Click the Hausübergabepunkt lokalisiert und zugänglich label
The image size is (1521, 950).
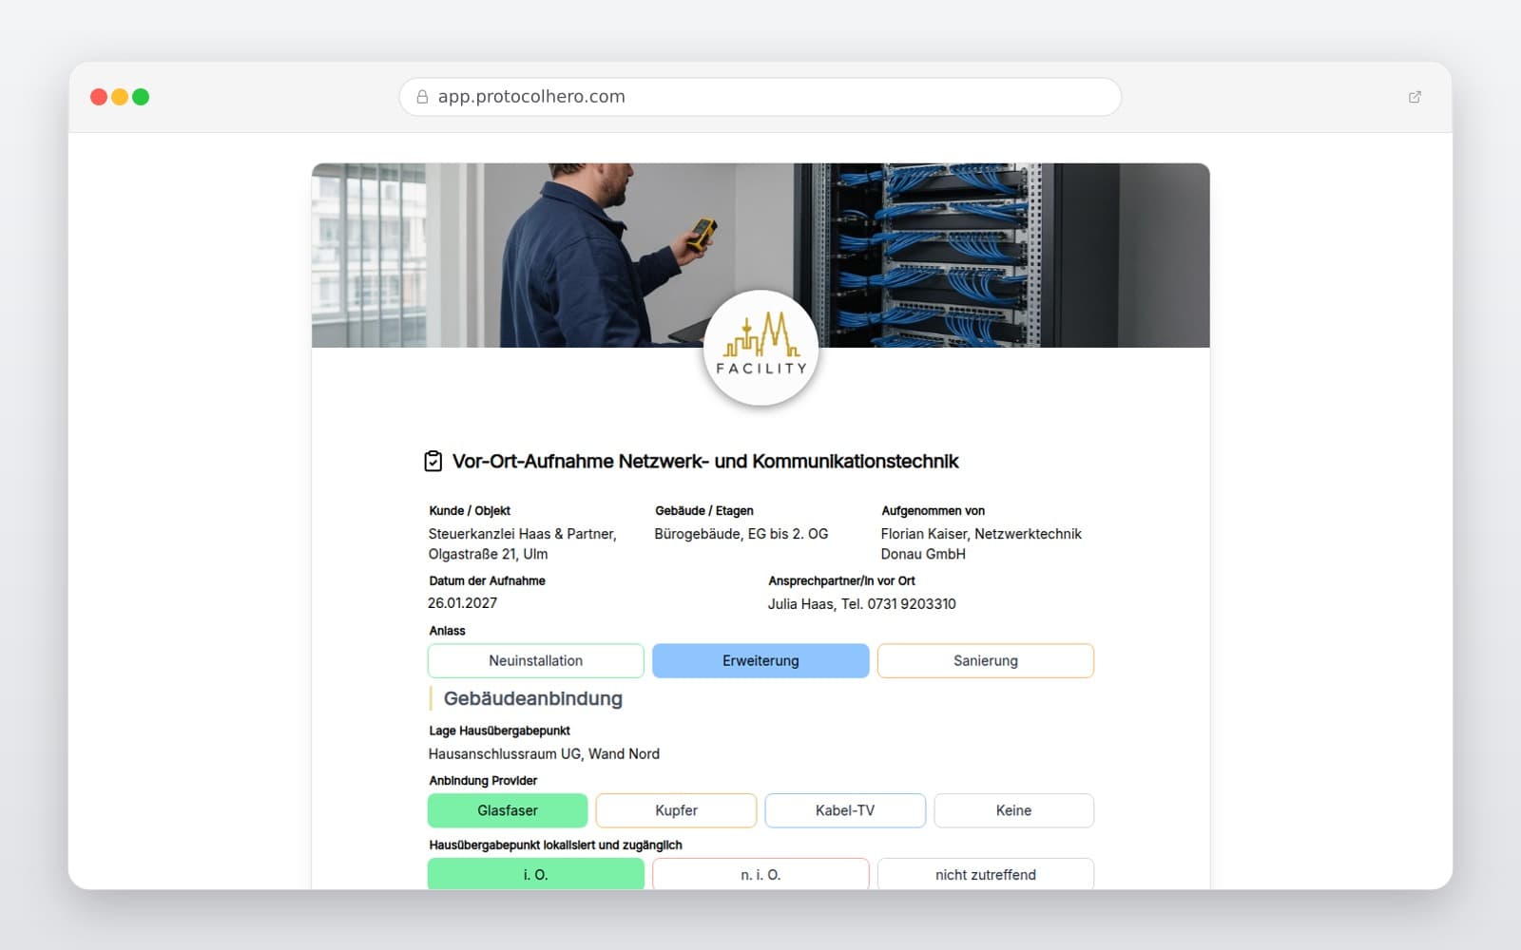pyautogui.click(x=555, y=845)
